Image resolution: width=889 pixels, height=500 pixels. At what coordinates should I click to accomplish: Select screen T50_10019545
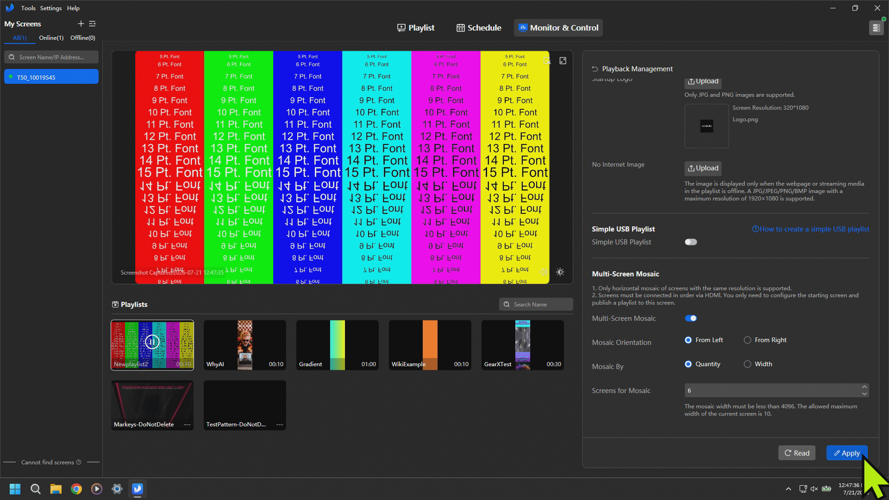[51, 77]
